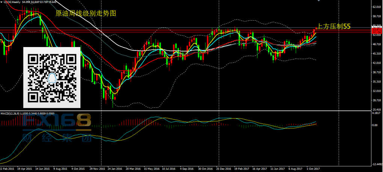Select the 原油周线级别走势图 text annotation

pyautogui.click(x=86, y=14)
